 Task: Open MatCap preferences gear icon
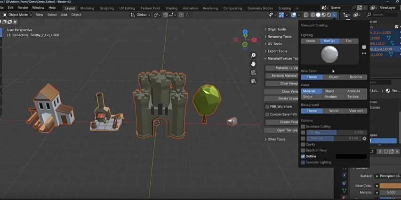click(364, 47)
